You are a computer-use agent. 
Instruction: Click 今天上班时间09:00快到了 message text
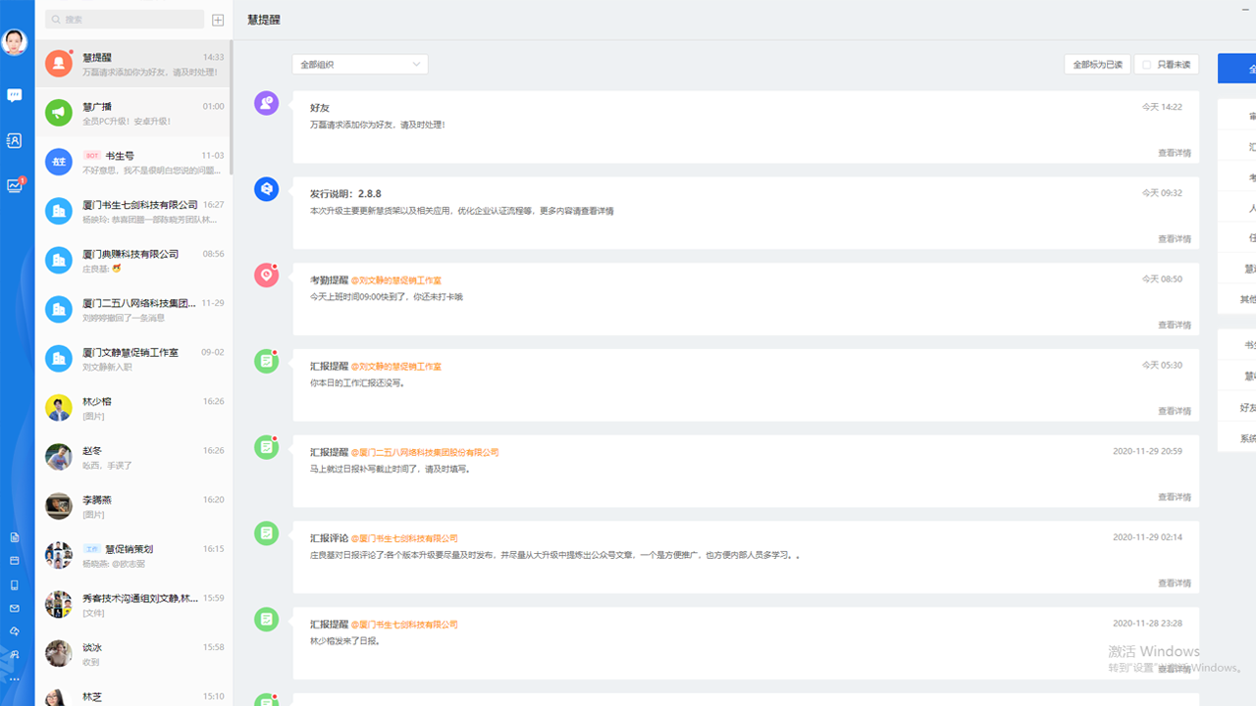pyautogui.click(x=387, y=297)
